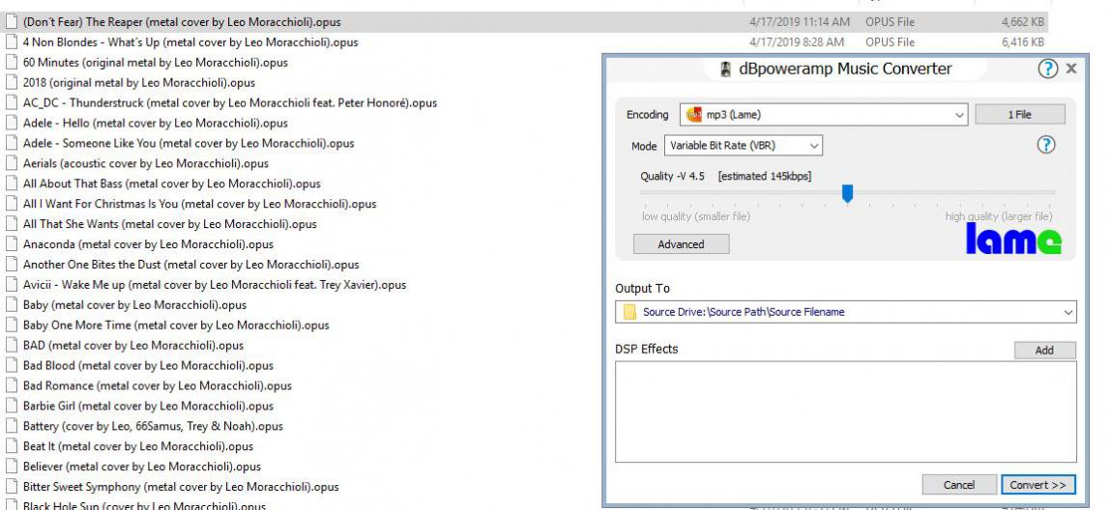Close the dBpoweramp Music Converter dialog

tap(1070, 69)
